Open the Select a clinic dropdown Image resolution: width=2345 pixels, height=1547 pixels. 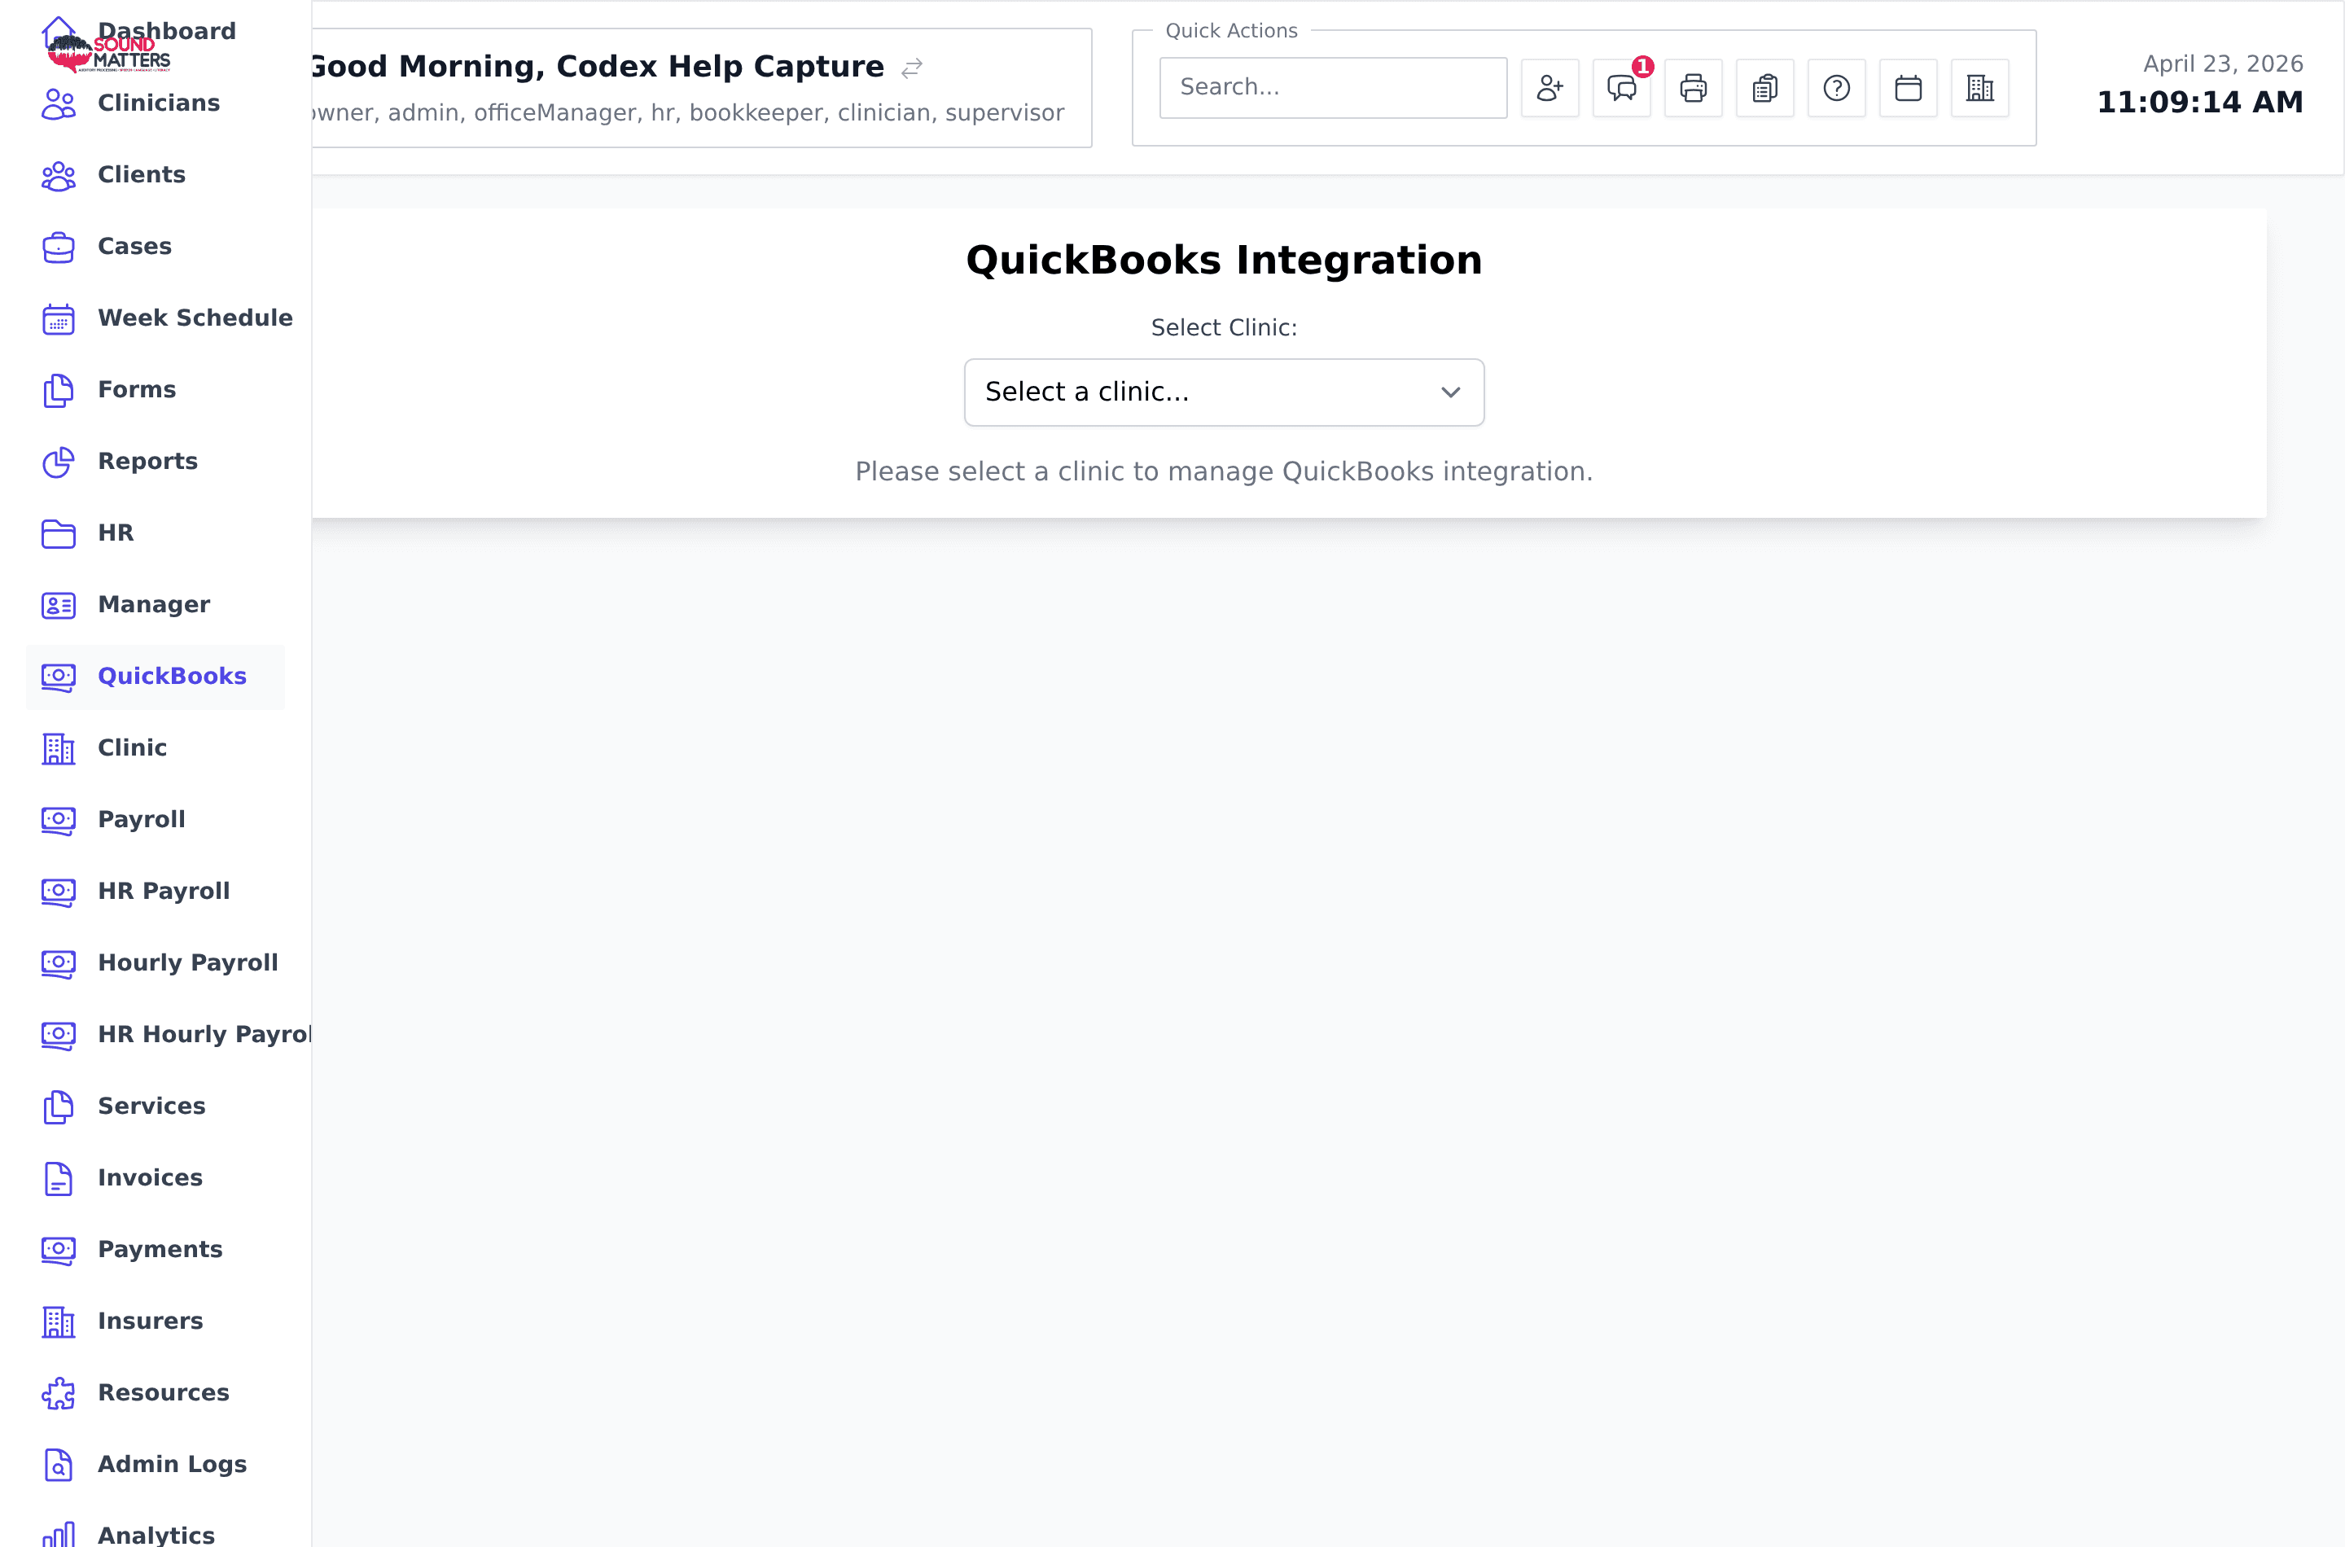coord(1225,392)
